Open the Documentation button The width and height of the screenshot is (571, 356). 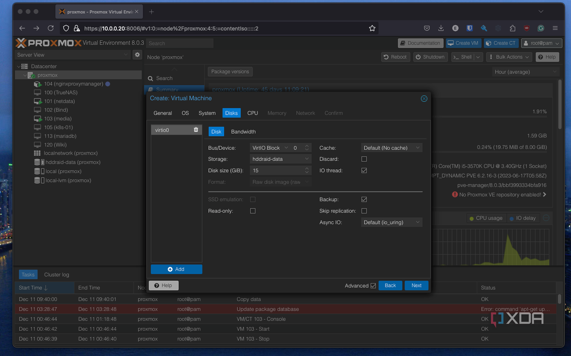(420, 43)
